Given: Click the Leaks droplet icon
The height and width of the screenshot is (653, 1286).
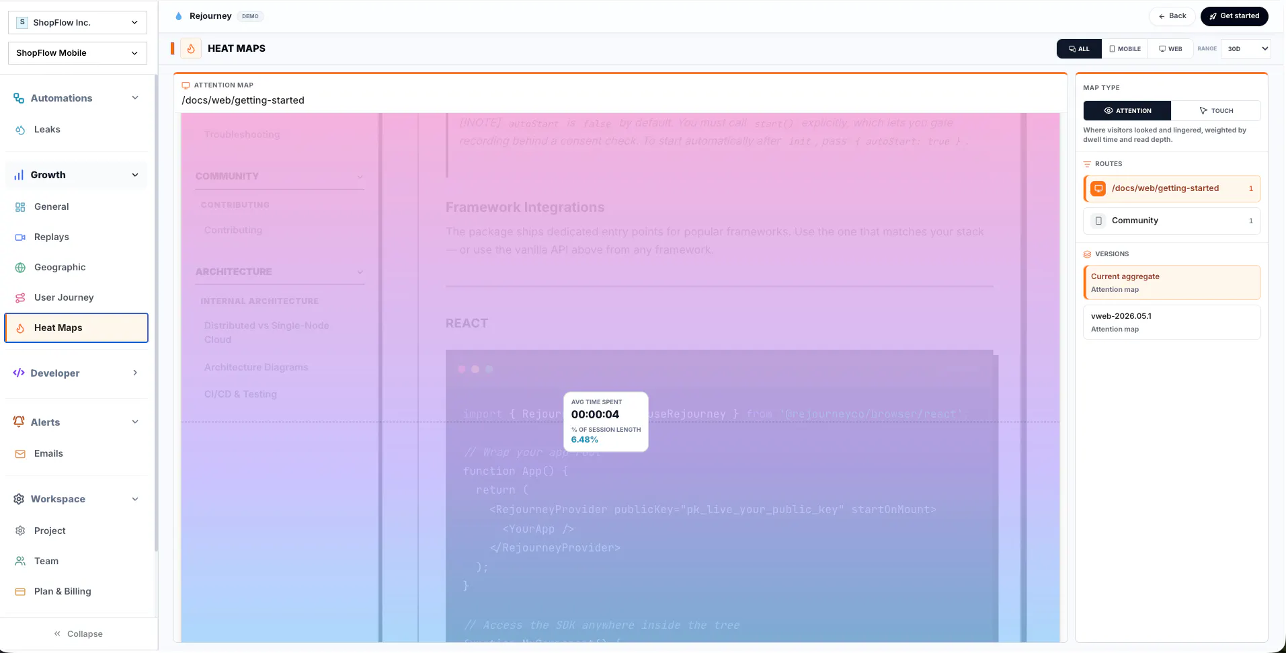Looking at the screenshot, I should 20,130.
